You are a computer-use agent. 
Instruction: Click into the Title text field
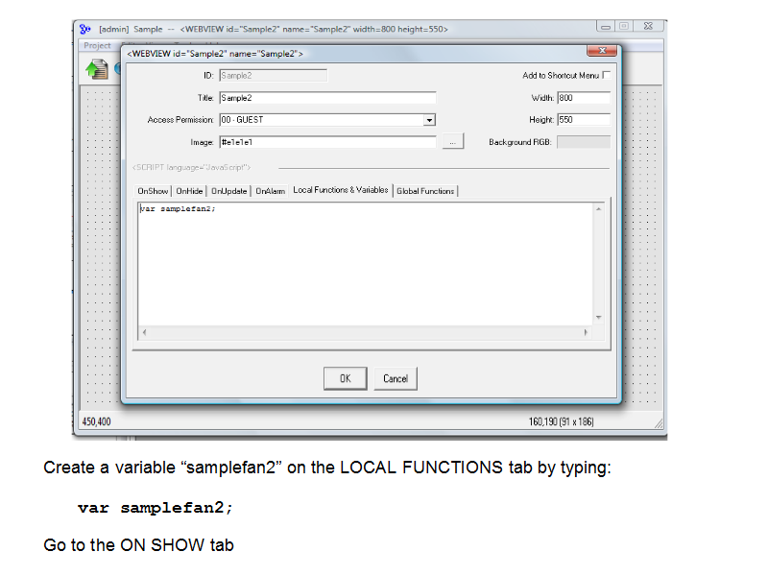pyautogui.click(x=327, y=98)
